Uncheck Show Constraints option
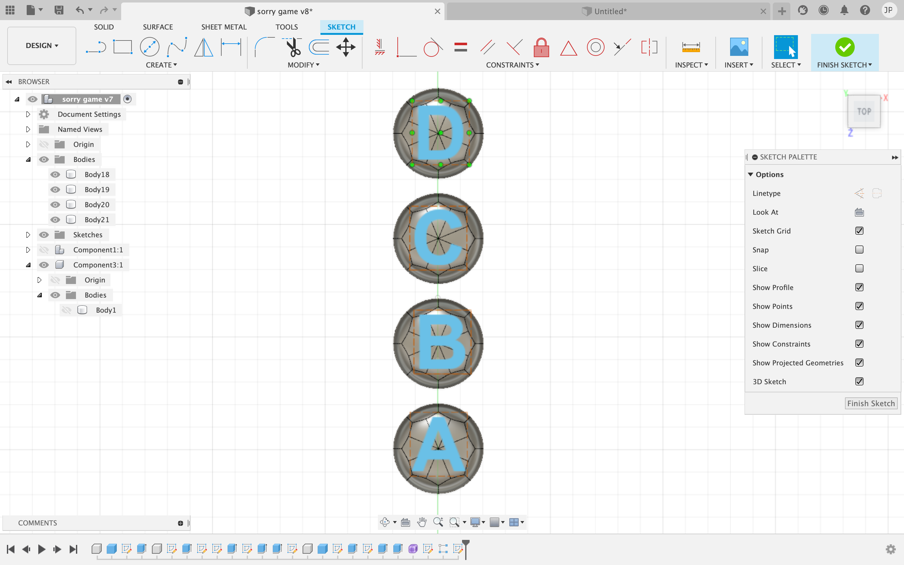Viewport: 904px width, 565px height. coord(859,344)
